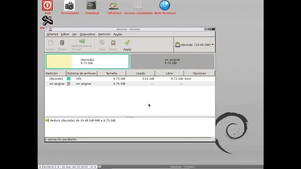
Task: Click the Nueva new partition toolbar icon
Action: [50, 45]
